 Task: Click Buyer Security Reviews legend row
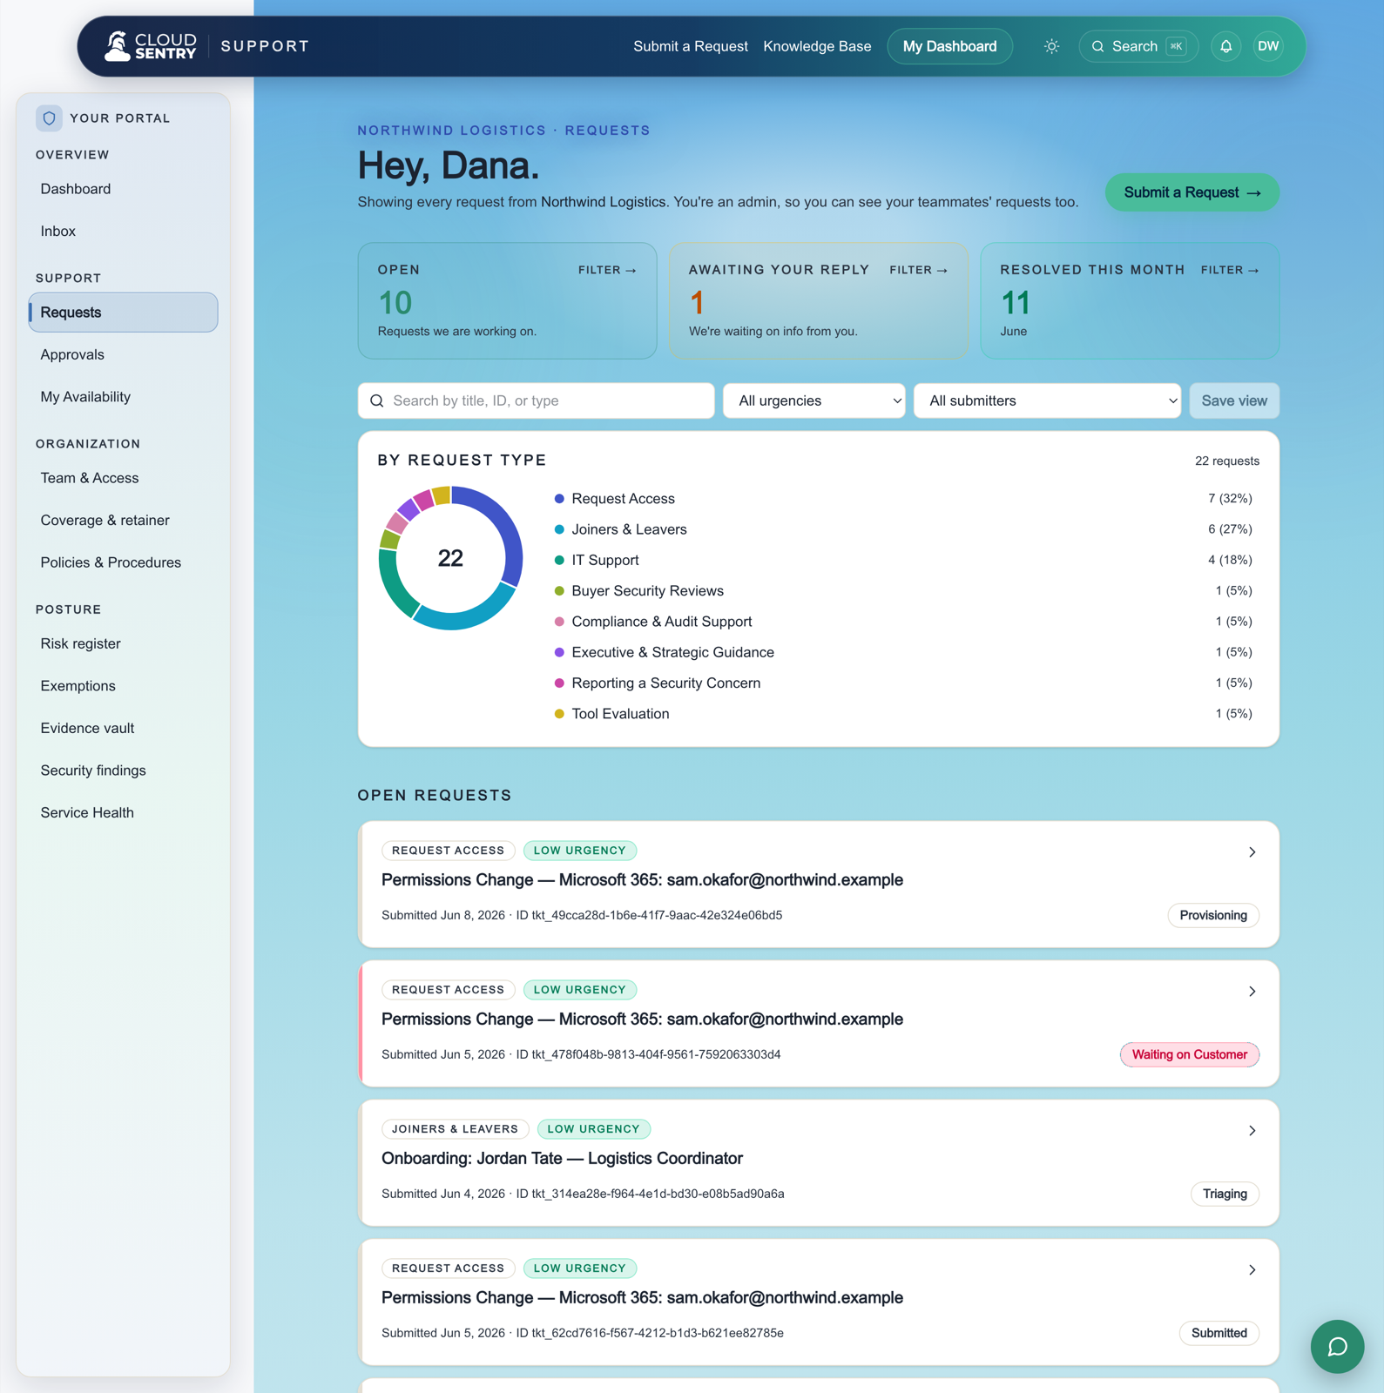(x=903, y=591)
